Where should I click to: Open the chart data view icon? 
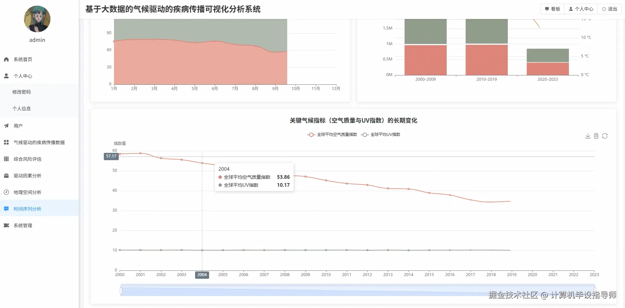[596, 136]
